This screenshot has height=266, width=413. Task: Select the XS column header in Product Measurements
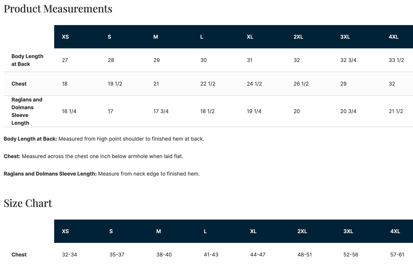65,37
